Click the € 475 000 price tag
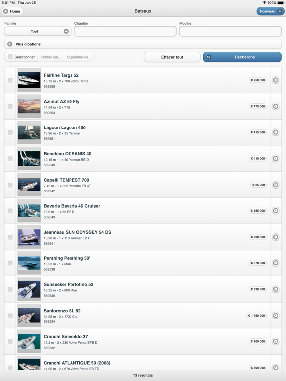This screenshot has height=381, width=286. coord(258,106)
